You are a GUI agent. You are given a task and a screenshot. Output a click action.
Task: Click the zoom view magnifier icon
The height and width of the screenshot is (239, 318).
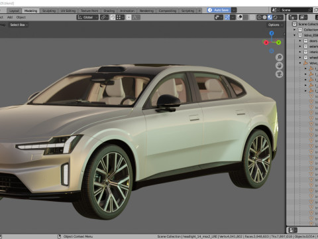point(280,57)
